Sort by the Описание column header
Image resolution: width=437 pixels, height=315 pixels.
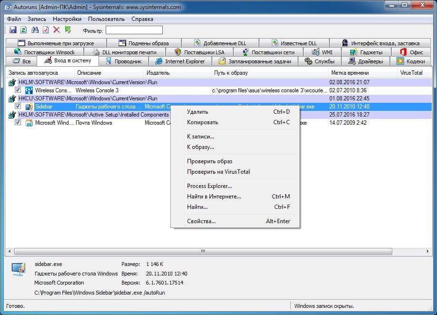[109, 73]
